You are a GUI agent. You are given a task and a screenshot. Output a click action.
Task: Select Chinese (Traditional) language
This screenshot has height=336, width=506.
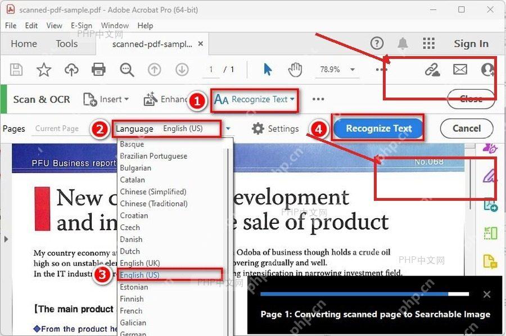[153, 204]
